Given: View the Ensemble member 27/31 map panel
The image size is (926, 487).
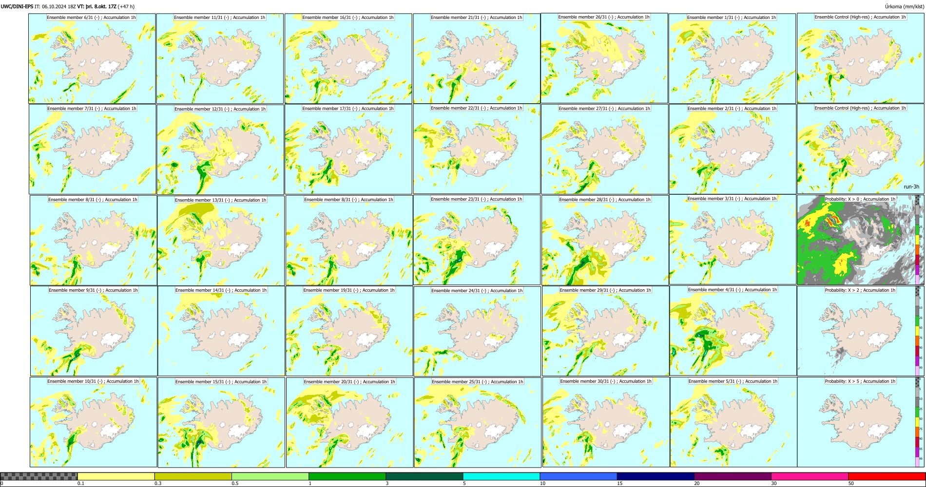Looking at the screenshot, I should [x=604, y=150].
